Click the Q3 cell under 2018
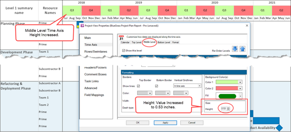The height and width of the screenshot is (132, 291). coord(72,11)
